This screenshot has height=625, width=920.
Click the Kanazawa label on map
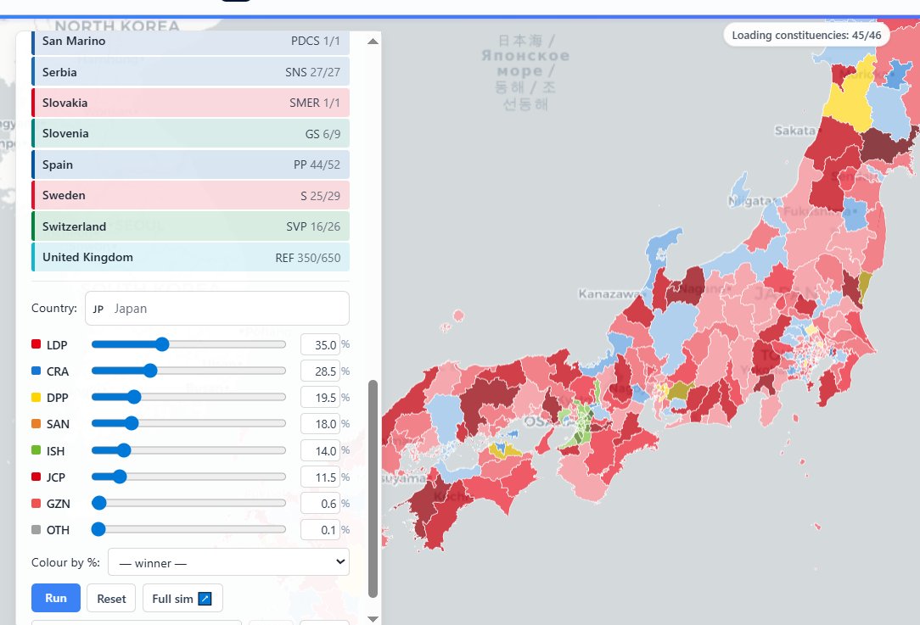609,293
